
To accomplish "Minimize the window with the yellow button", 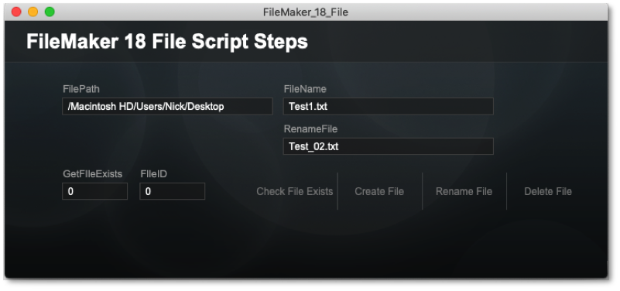I will (x=33, y=12).
